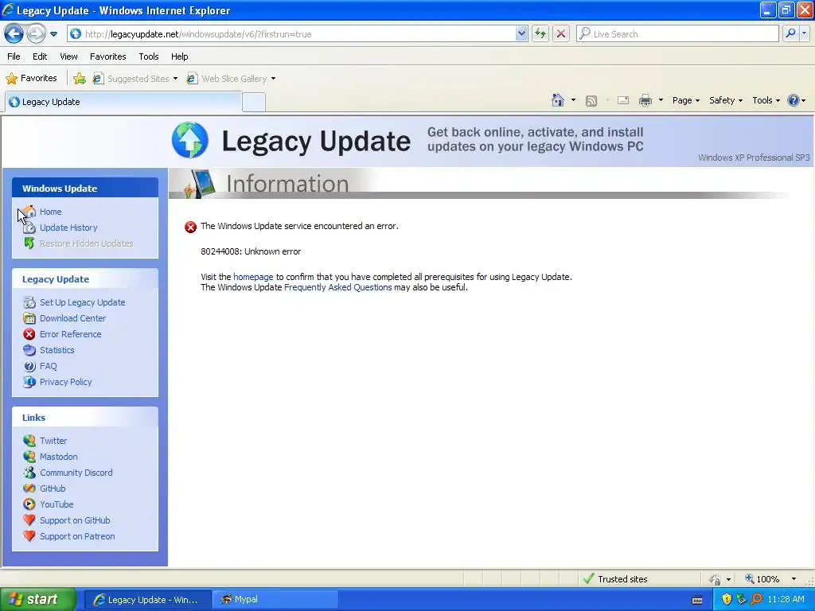Switch to Mypal in the taskbar
The width and height of the screenshot is (815, 611).
pyautogui.click(x=275, y=599)
